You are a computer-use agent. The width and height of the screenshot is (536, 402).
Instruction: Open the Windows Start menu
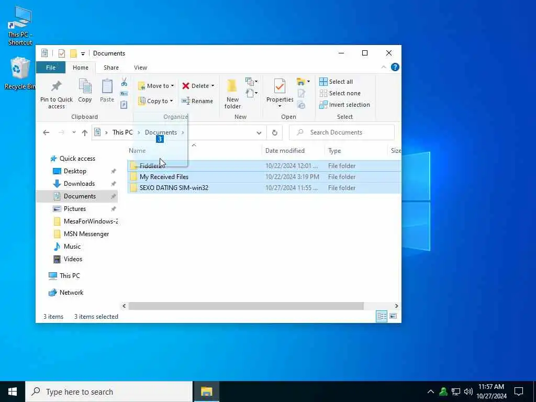(13, 392)
